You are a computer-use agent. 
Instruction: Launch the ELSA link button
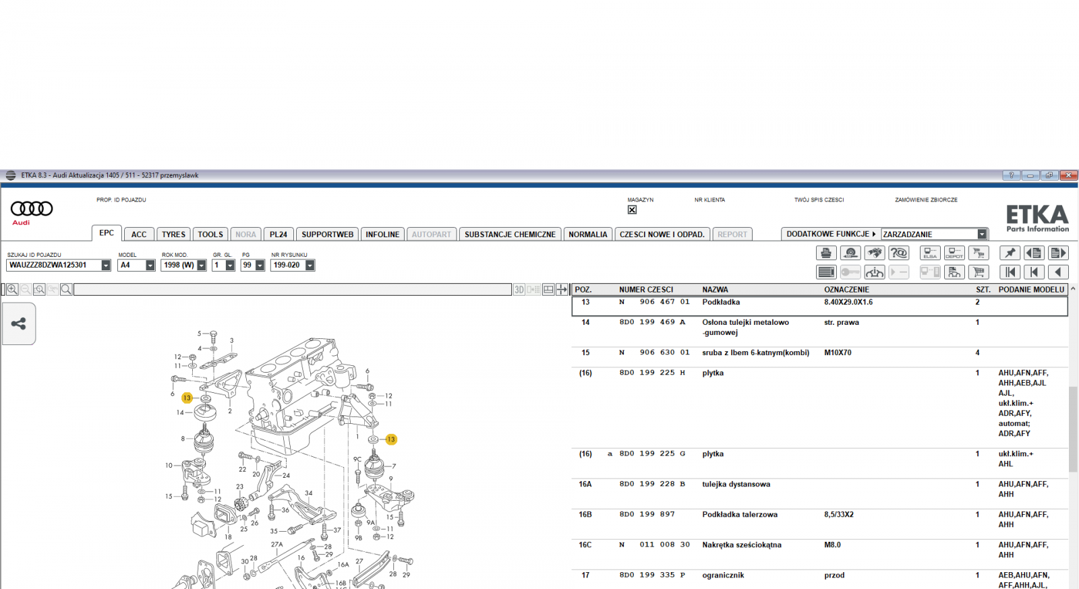click(x=930, y=253)
